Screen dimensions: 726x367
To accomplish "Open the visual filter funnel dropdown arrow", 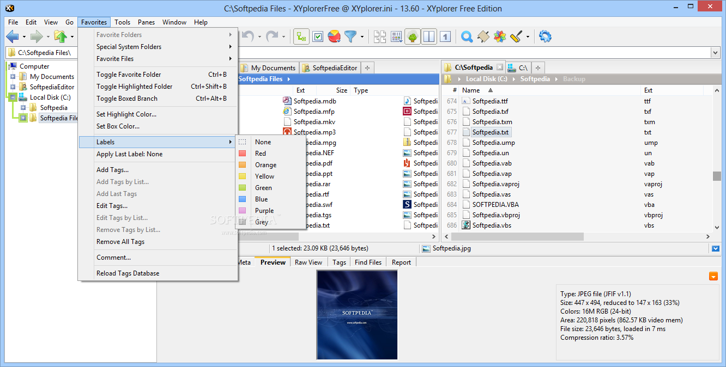I will tap(361, 37).
